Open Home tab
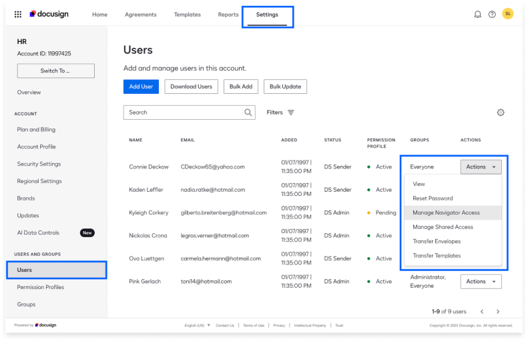The height and width of the screenshot is (341, 528). coord(99,15)
